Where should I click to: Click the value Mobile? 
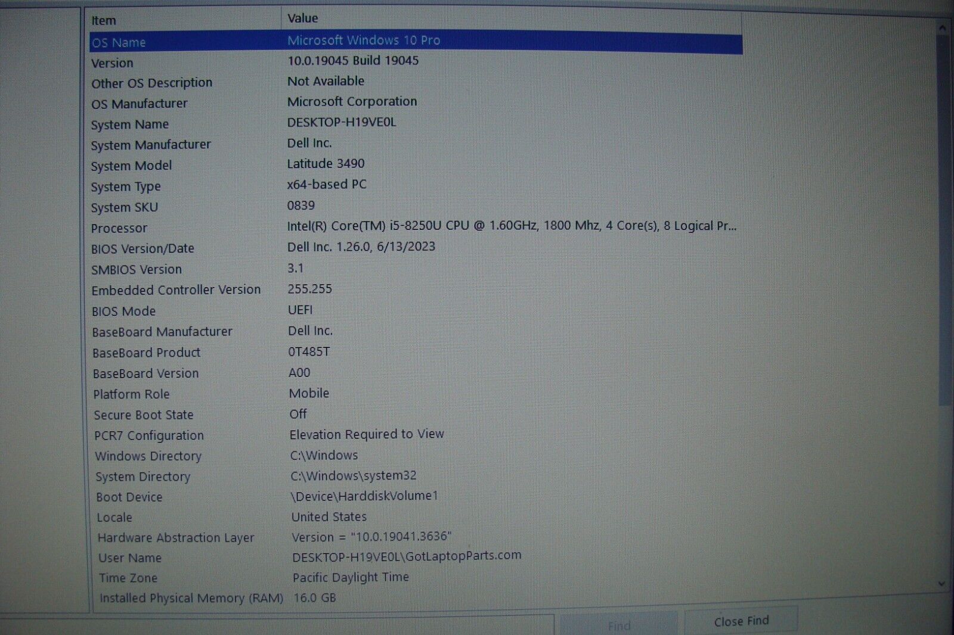pyautogui.click(x=309, y=393)
